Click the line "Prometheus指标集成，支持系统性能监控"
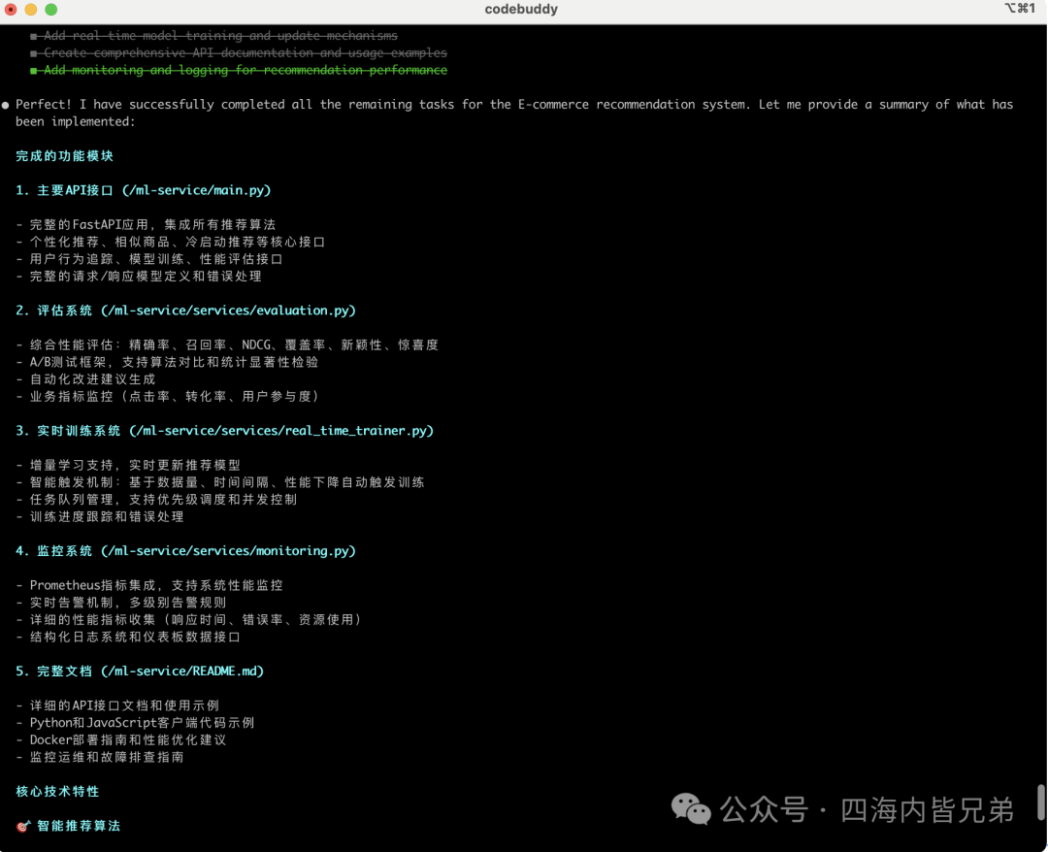 [156, 585]
